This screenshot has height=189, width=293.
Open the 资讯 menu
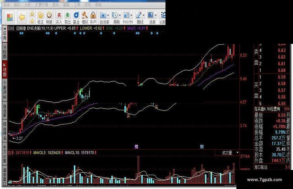click(x=88, y=5)
